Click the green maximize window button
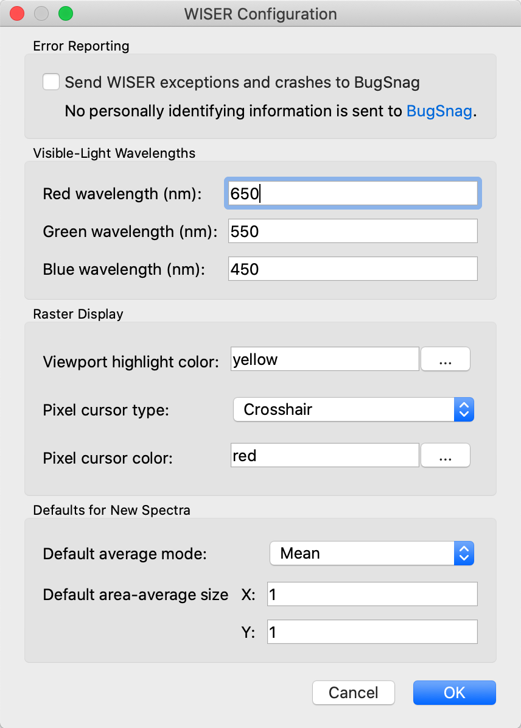The image size is (521, 728). [65, 13]
